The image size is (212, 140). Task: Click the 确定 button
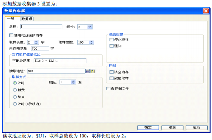coord(148,128)
